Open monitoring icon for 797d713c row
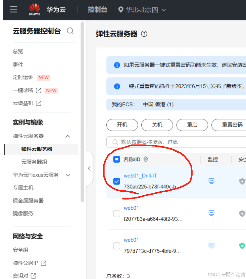This screenshot has height=279, width=246. [211, 245]
